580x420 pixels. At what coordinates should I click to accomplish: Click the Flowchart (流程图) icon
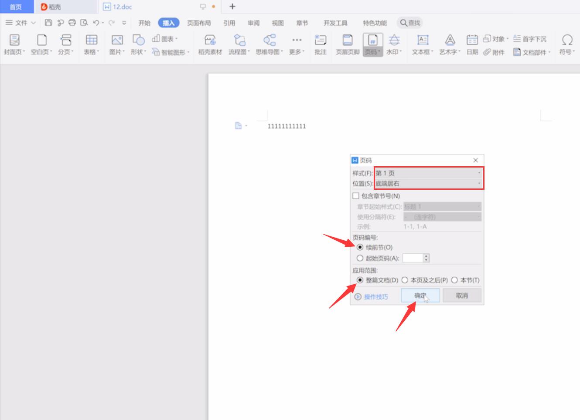(x=239, y=40)
